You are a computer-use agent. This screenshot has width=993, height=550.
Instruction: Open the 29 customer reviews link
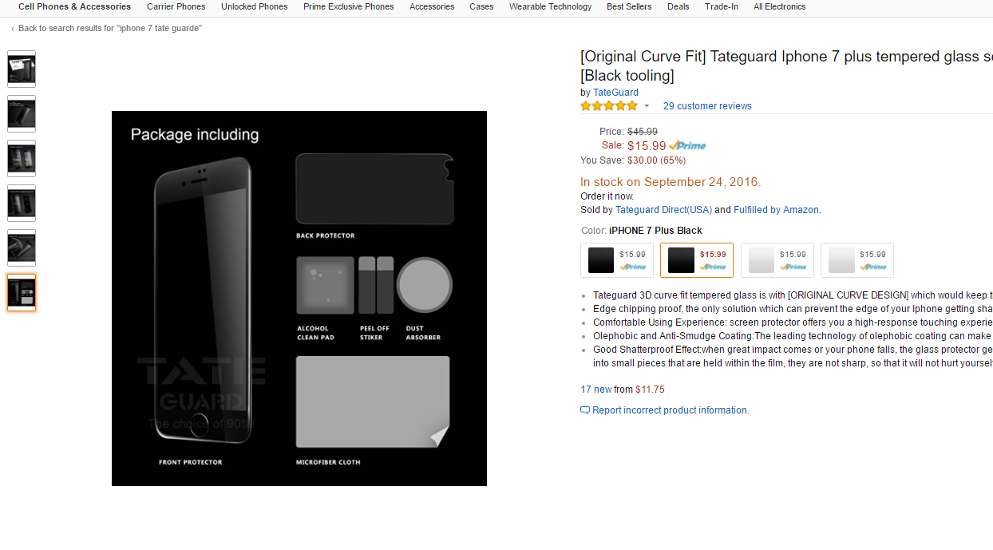pyautogui.click(x=707, y=106)
